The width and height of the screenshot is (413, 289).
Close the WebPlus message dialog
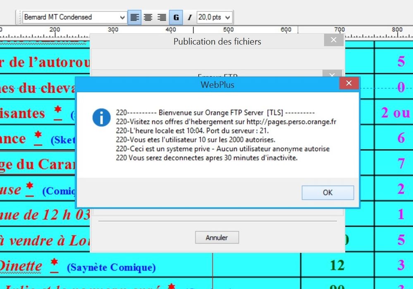[x=349, y=84]
